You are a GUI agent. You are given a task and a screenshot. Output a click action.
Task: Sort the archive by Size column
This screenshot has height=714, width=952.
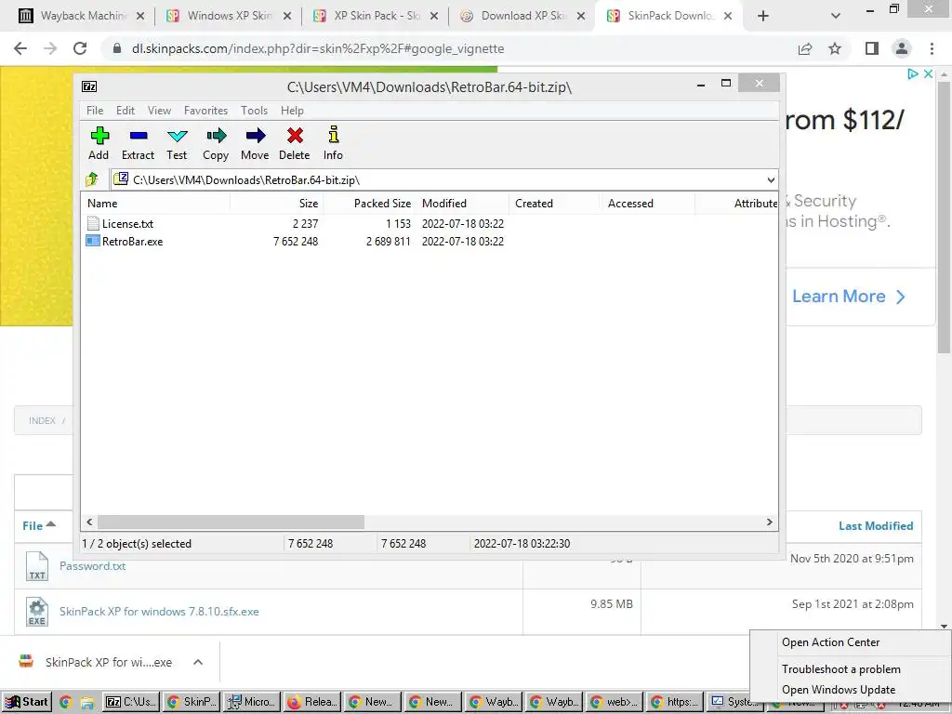(277, 204)
